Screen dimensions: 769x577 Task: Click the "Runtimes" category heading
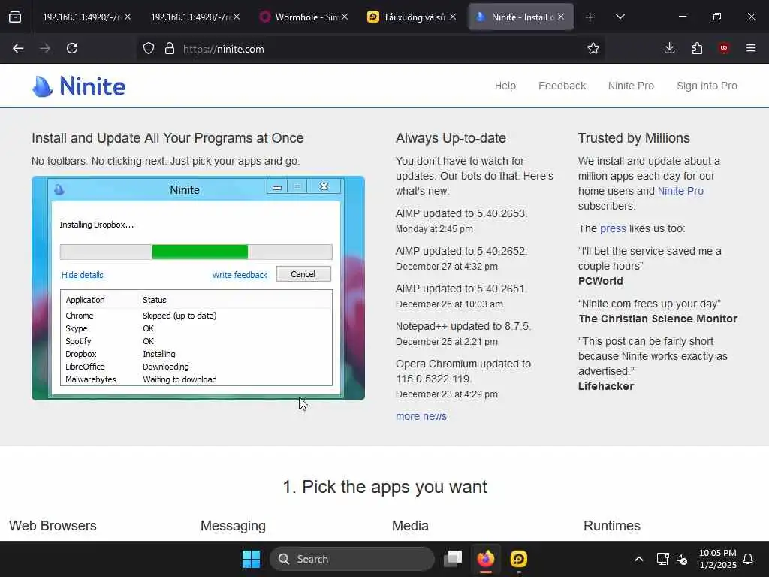point(611,526)
